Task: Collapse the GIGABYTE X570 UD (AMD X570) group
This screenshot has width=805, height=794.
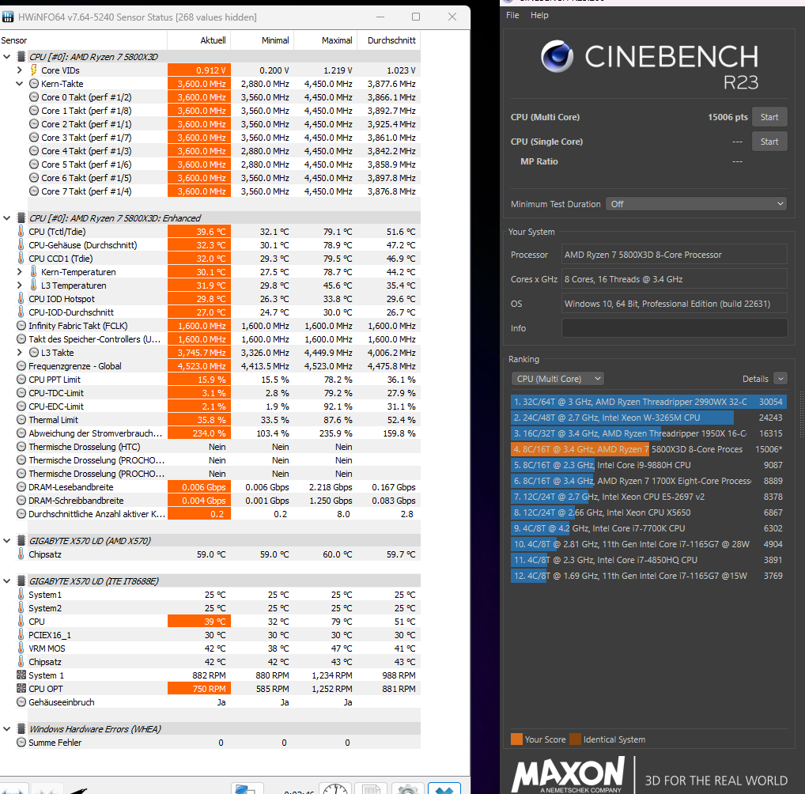Action: point(6,540)
